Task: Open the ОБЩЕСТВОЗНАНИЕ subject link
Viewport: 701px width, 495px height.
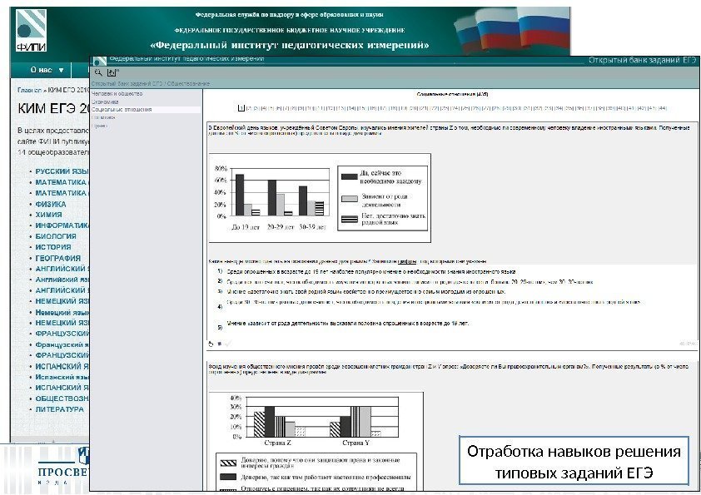Action: [x=62, y=398]
